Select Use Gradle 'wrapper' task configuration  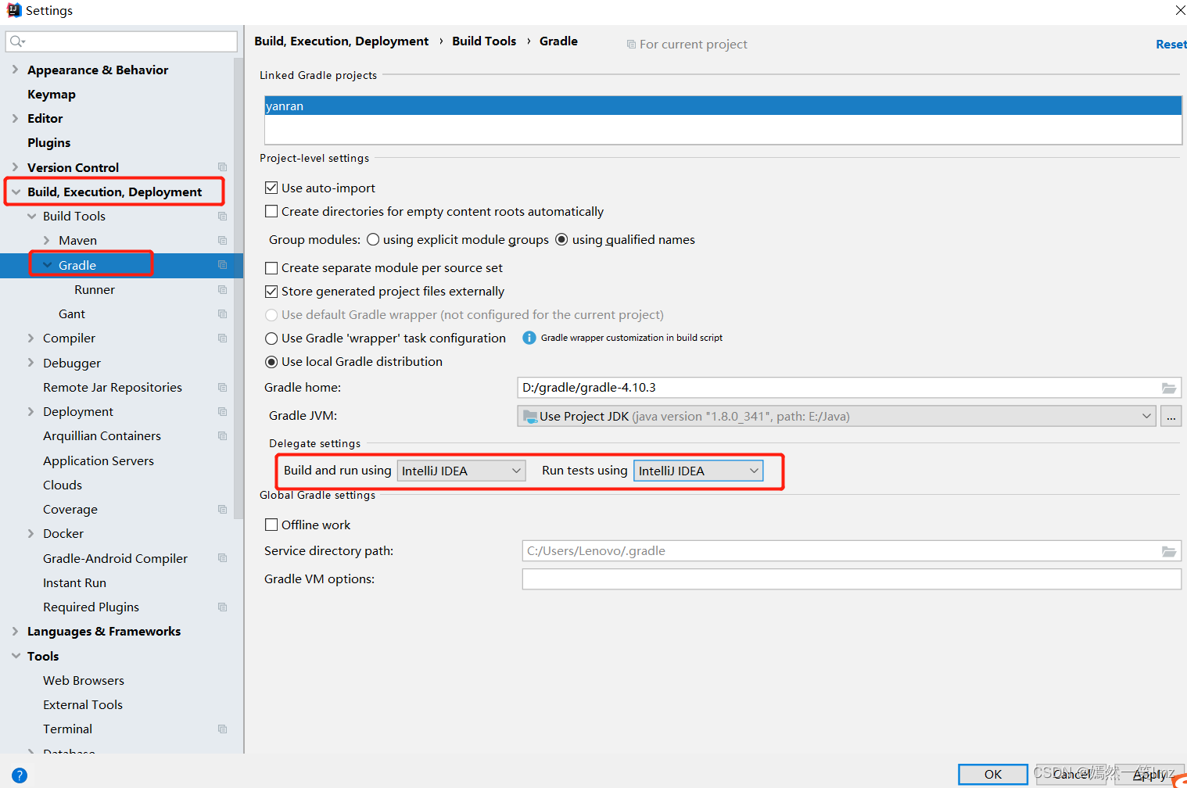tap(271, 338)
